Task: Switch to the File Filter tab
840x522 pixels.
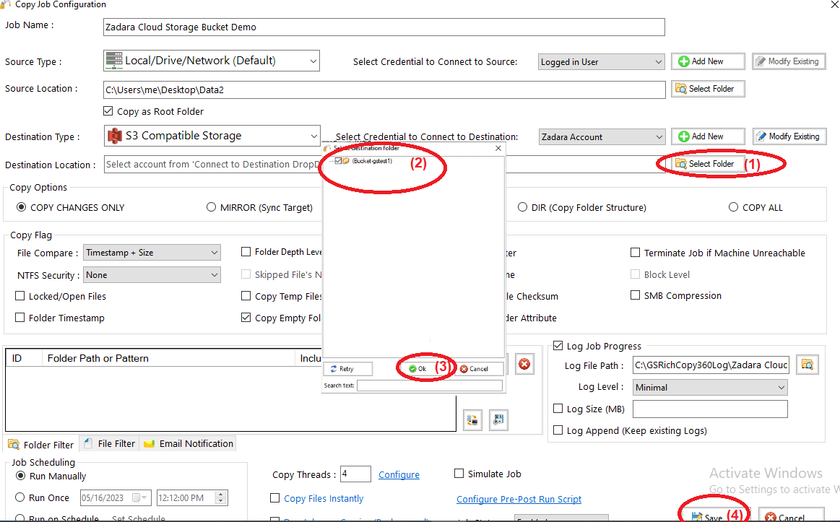Action: (109, 444)
